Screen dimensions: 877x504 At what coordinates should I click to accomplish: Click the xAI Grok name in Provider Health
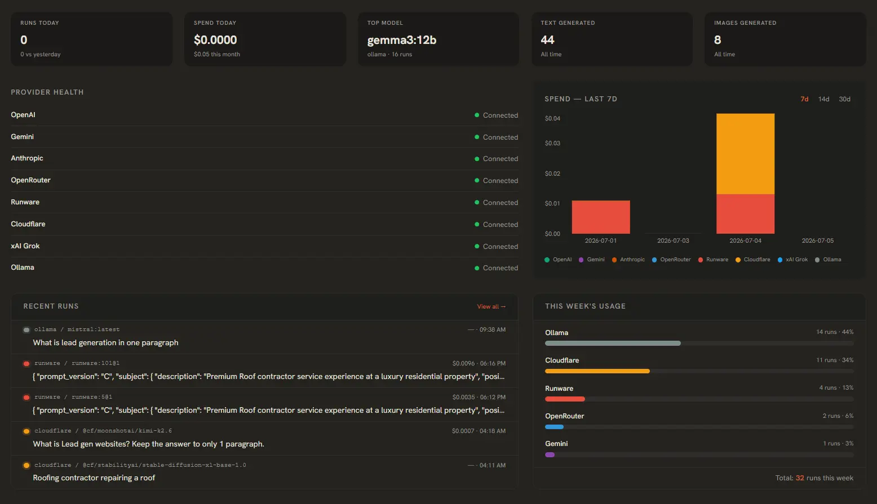tap(25, 246)
